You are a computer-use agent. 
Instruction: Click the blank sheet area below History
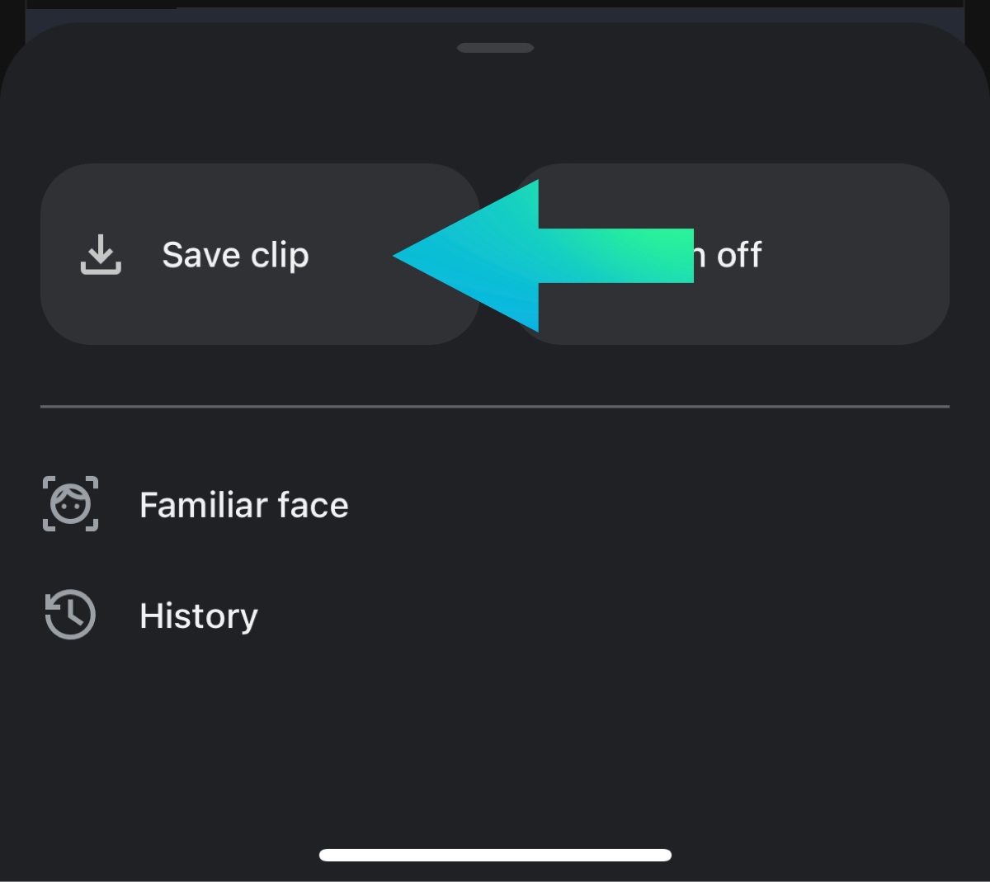tap(495, 743)
